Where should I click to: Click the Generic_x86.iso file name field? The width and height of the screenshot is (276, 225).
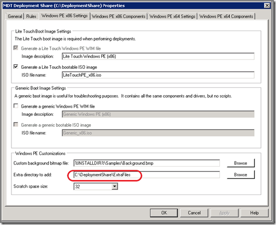[158, 133]
